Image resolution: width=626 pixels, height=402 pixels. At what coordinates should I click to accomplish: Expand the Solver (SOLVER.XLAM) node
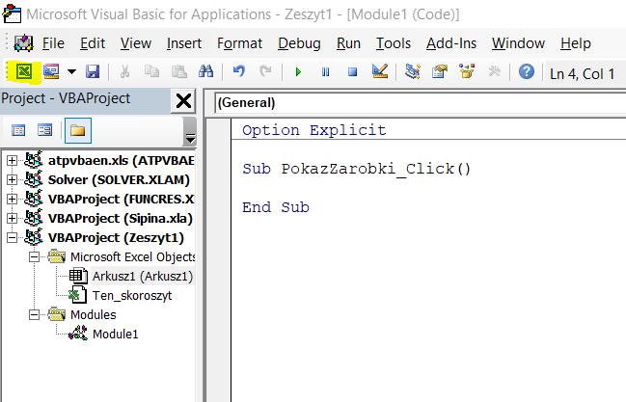click(x=12, y=179)
